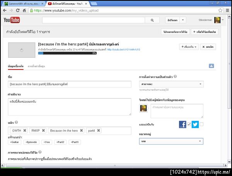
Task: Click the tags input area
Action: [x=70, y=131]
